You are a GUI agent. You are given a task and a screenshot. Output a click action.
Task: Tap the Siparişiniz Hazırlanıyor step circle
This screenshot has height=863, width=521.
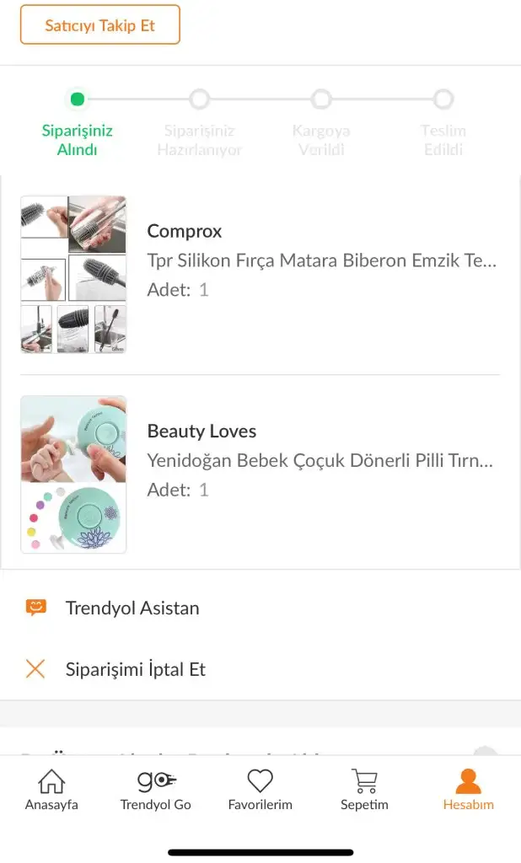tap(199, 99)
